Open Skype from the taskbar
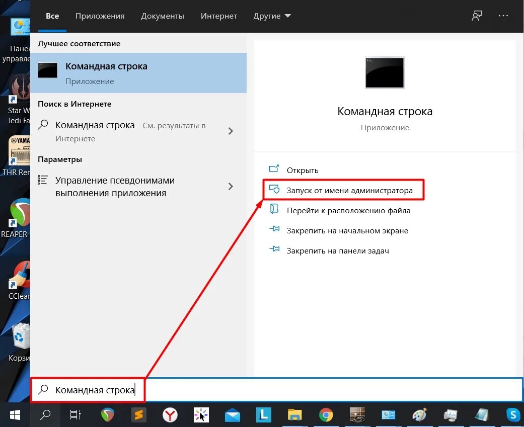 [x=512, y=415]
